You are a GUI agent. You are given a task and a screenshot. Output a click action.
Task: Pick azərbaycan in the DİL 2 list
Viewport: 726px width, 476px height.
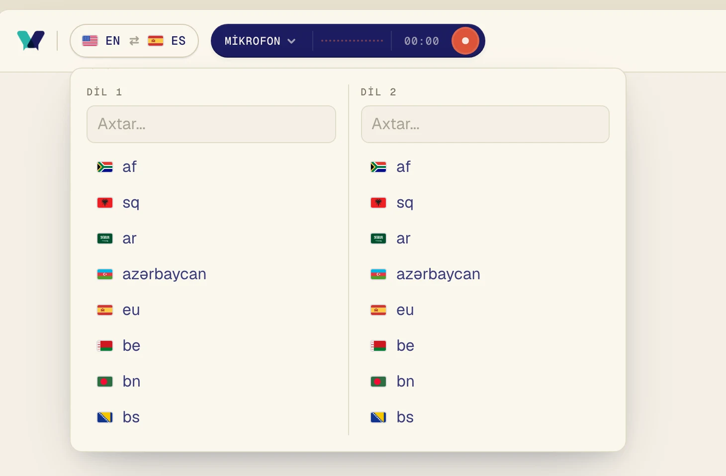tap(485, 274)
